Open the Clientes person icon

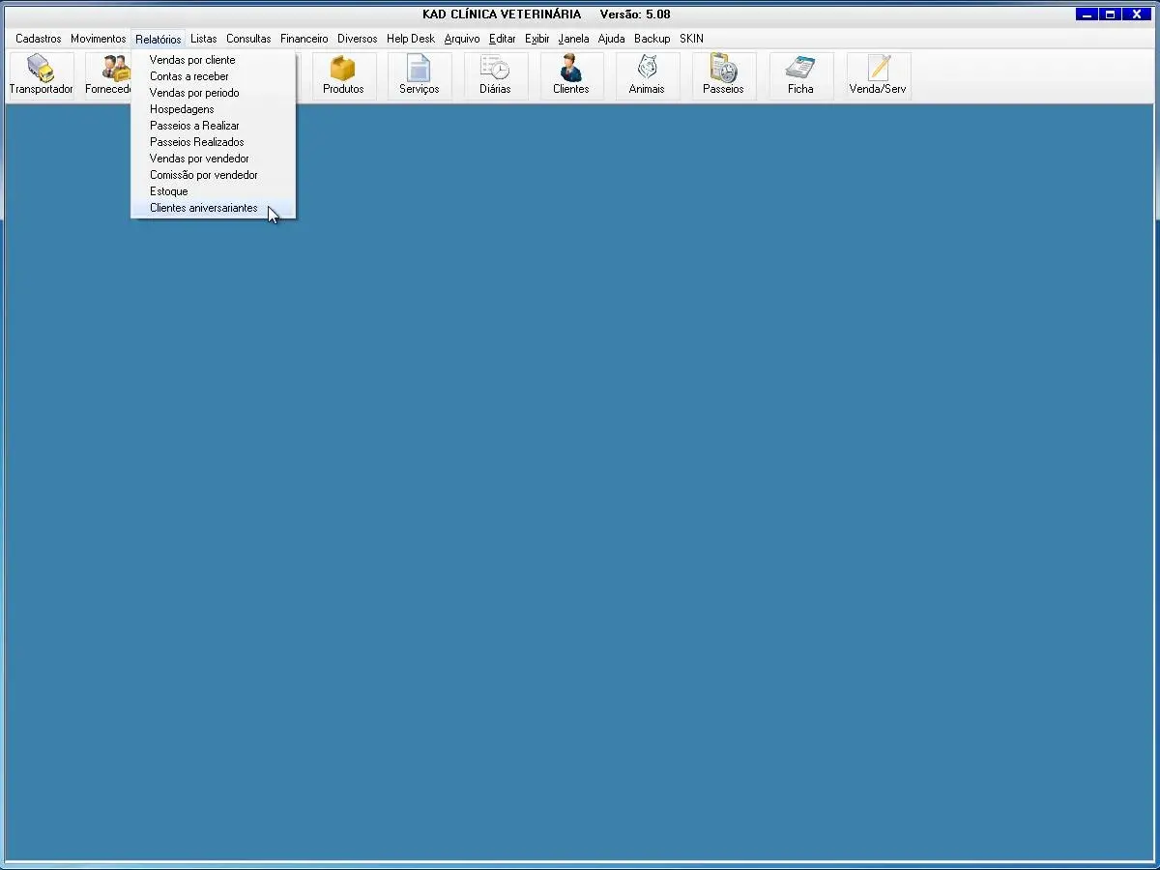(570, 70)
